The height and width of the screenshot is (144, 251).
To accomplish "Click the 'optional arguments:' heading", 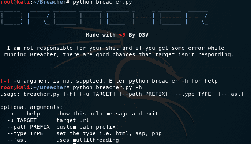I will (x=31, y=107).
